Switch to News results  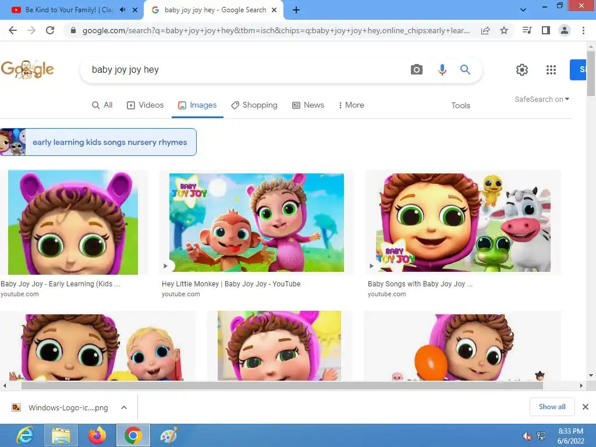point(308,105)
